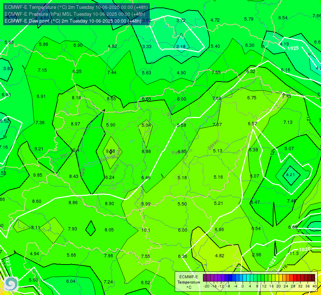The image size is (321, 295).
Task: Click the dark red 40°C legend swatch
Action: click(313, 278)
